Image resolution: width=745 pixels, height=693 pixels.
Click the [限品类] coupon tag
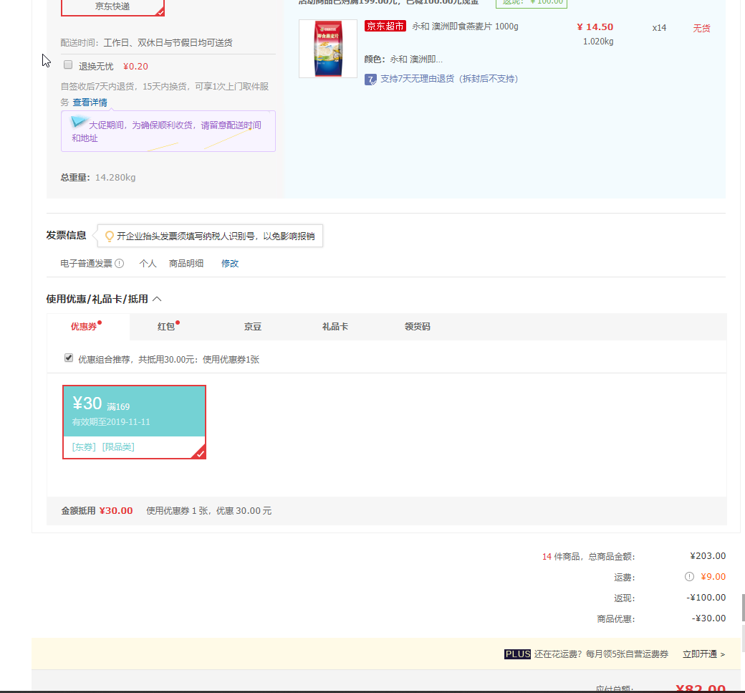tap(118, 447)
